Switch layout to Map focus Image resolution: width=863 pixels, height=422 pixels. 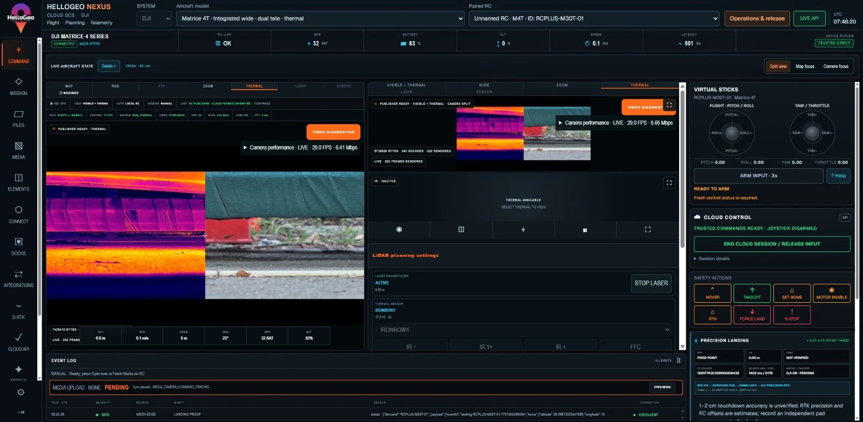(805, 66)
